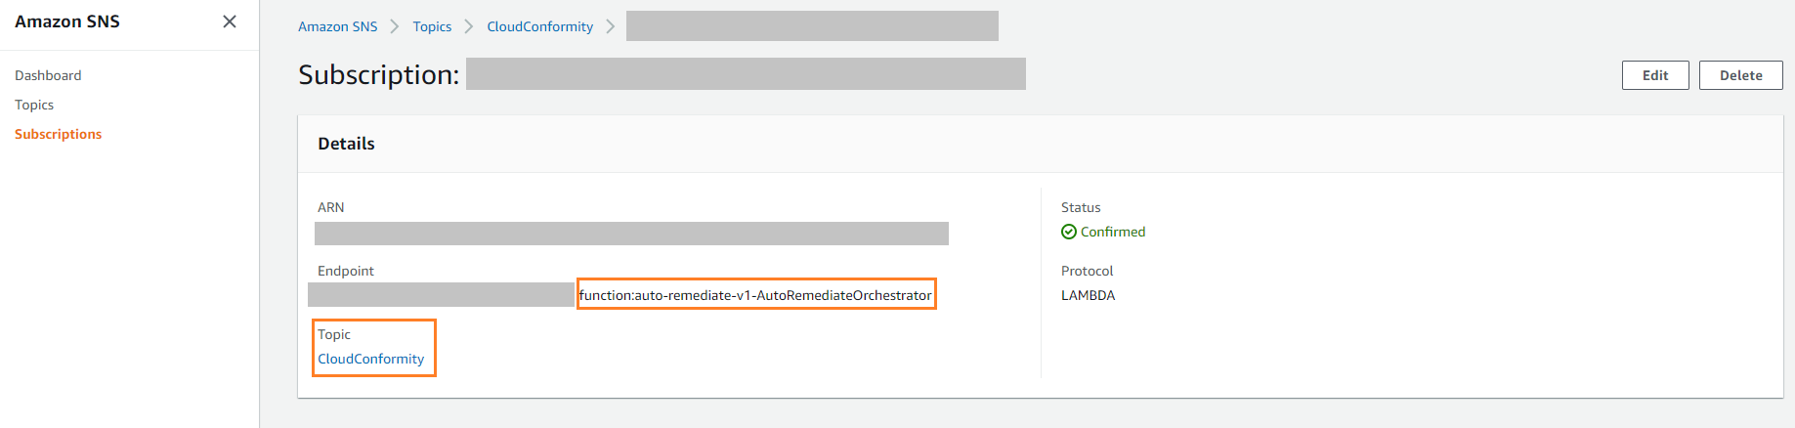
Task: Select the redacted ARN value
Action: point(631,234)
